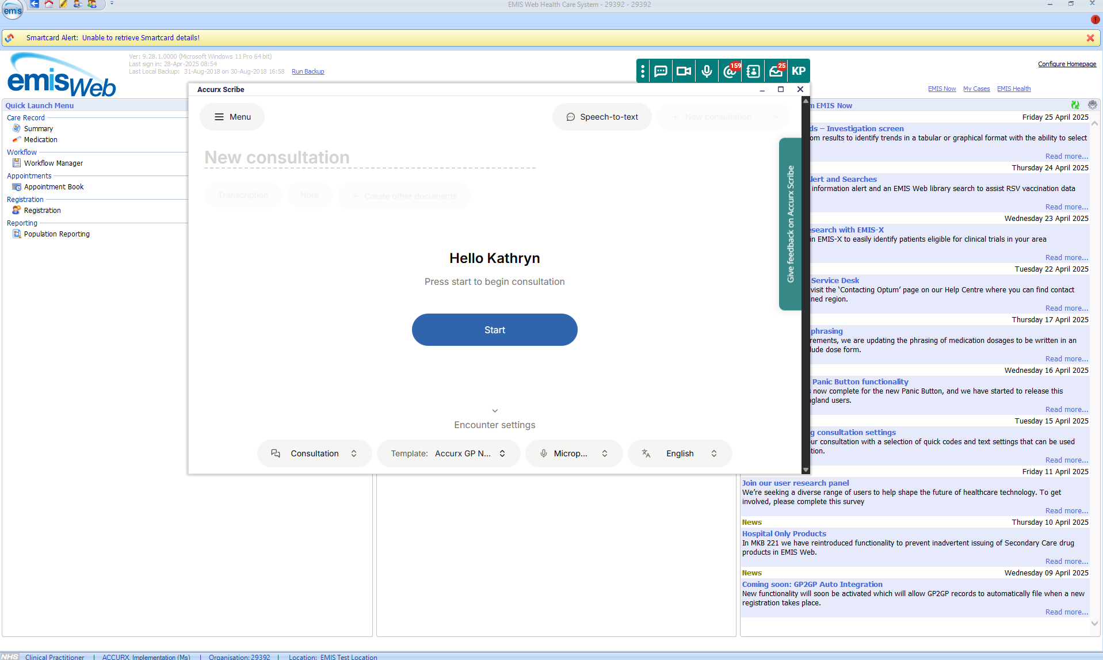Click Read more under GP2GP Auto Integration
Image resolution: width=1103 pixels, height=660 pixels.
coord(1067,612)
